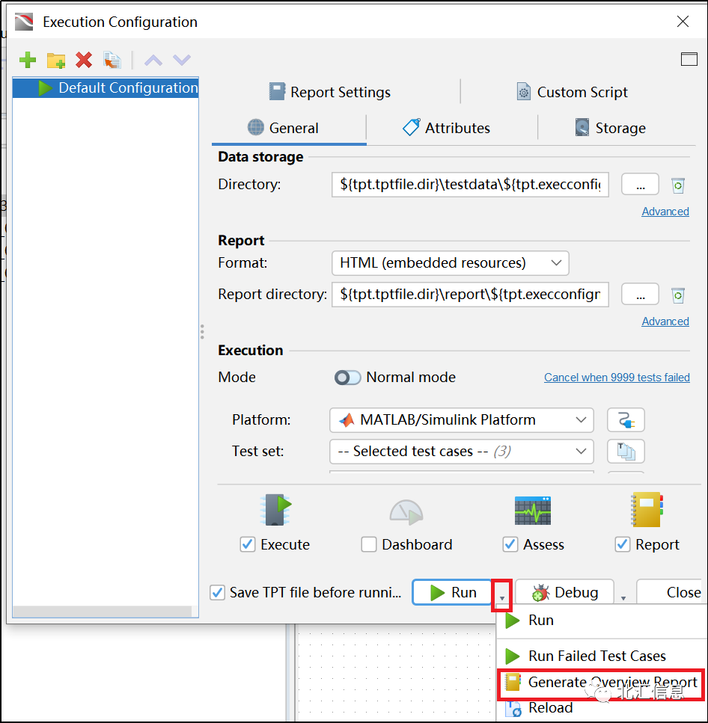
Task: Add a new configuration folder
Action: click(x=56, y=60)
